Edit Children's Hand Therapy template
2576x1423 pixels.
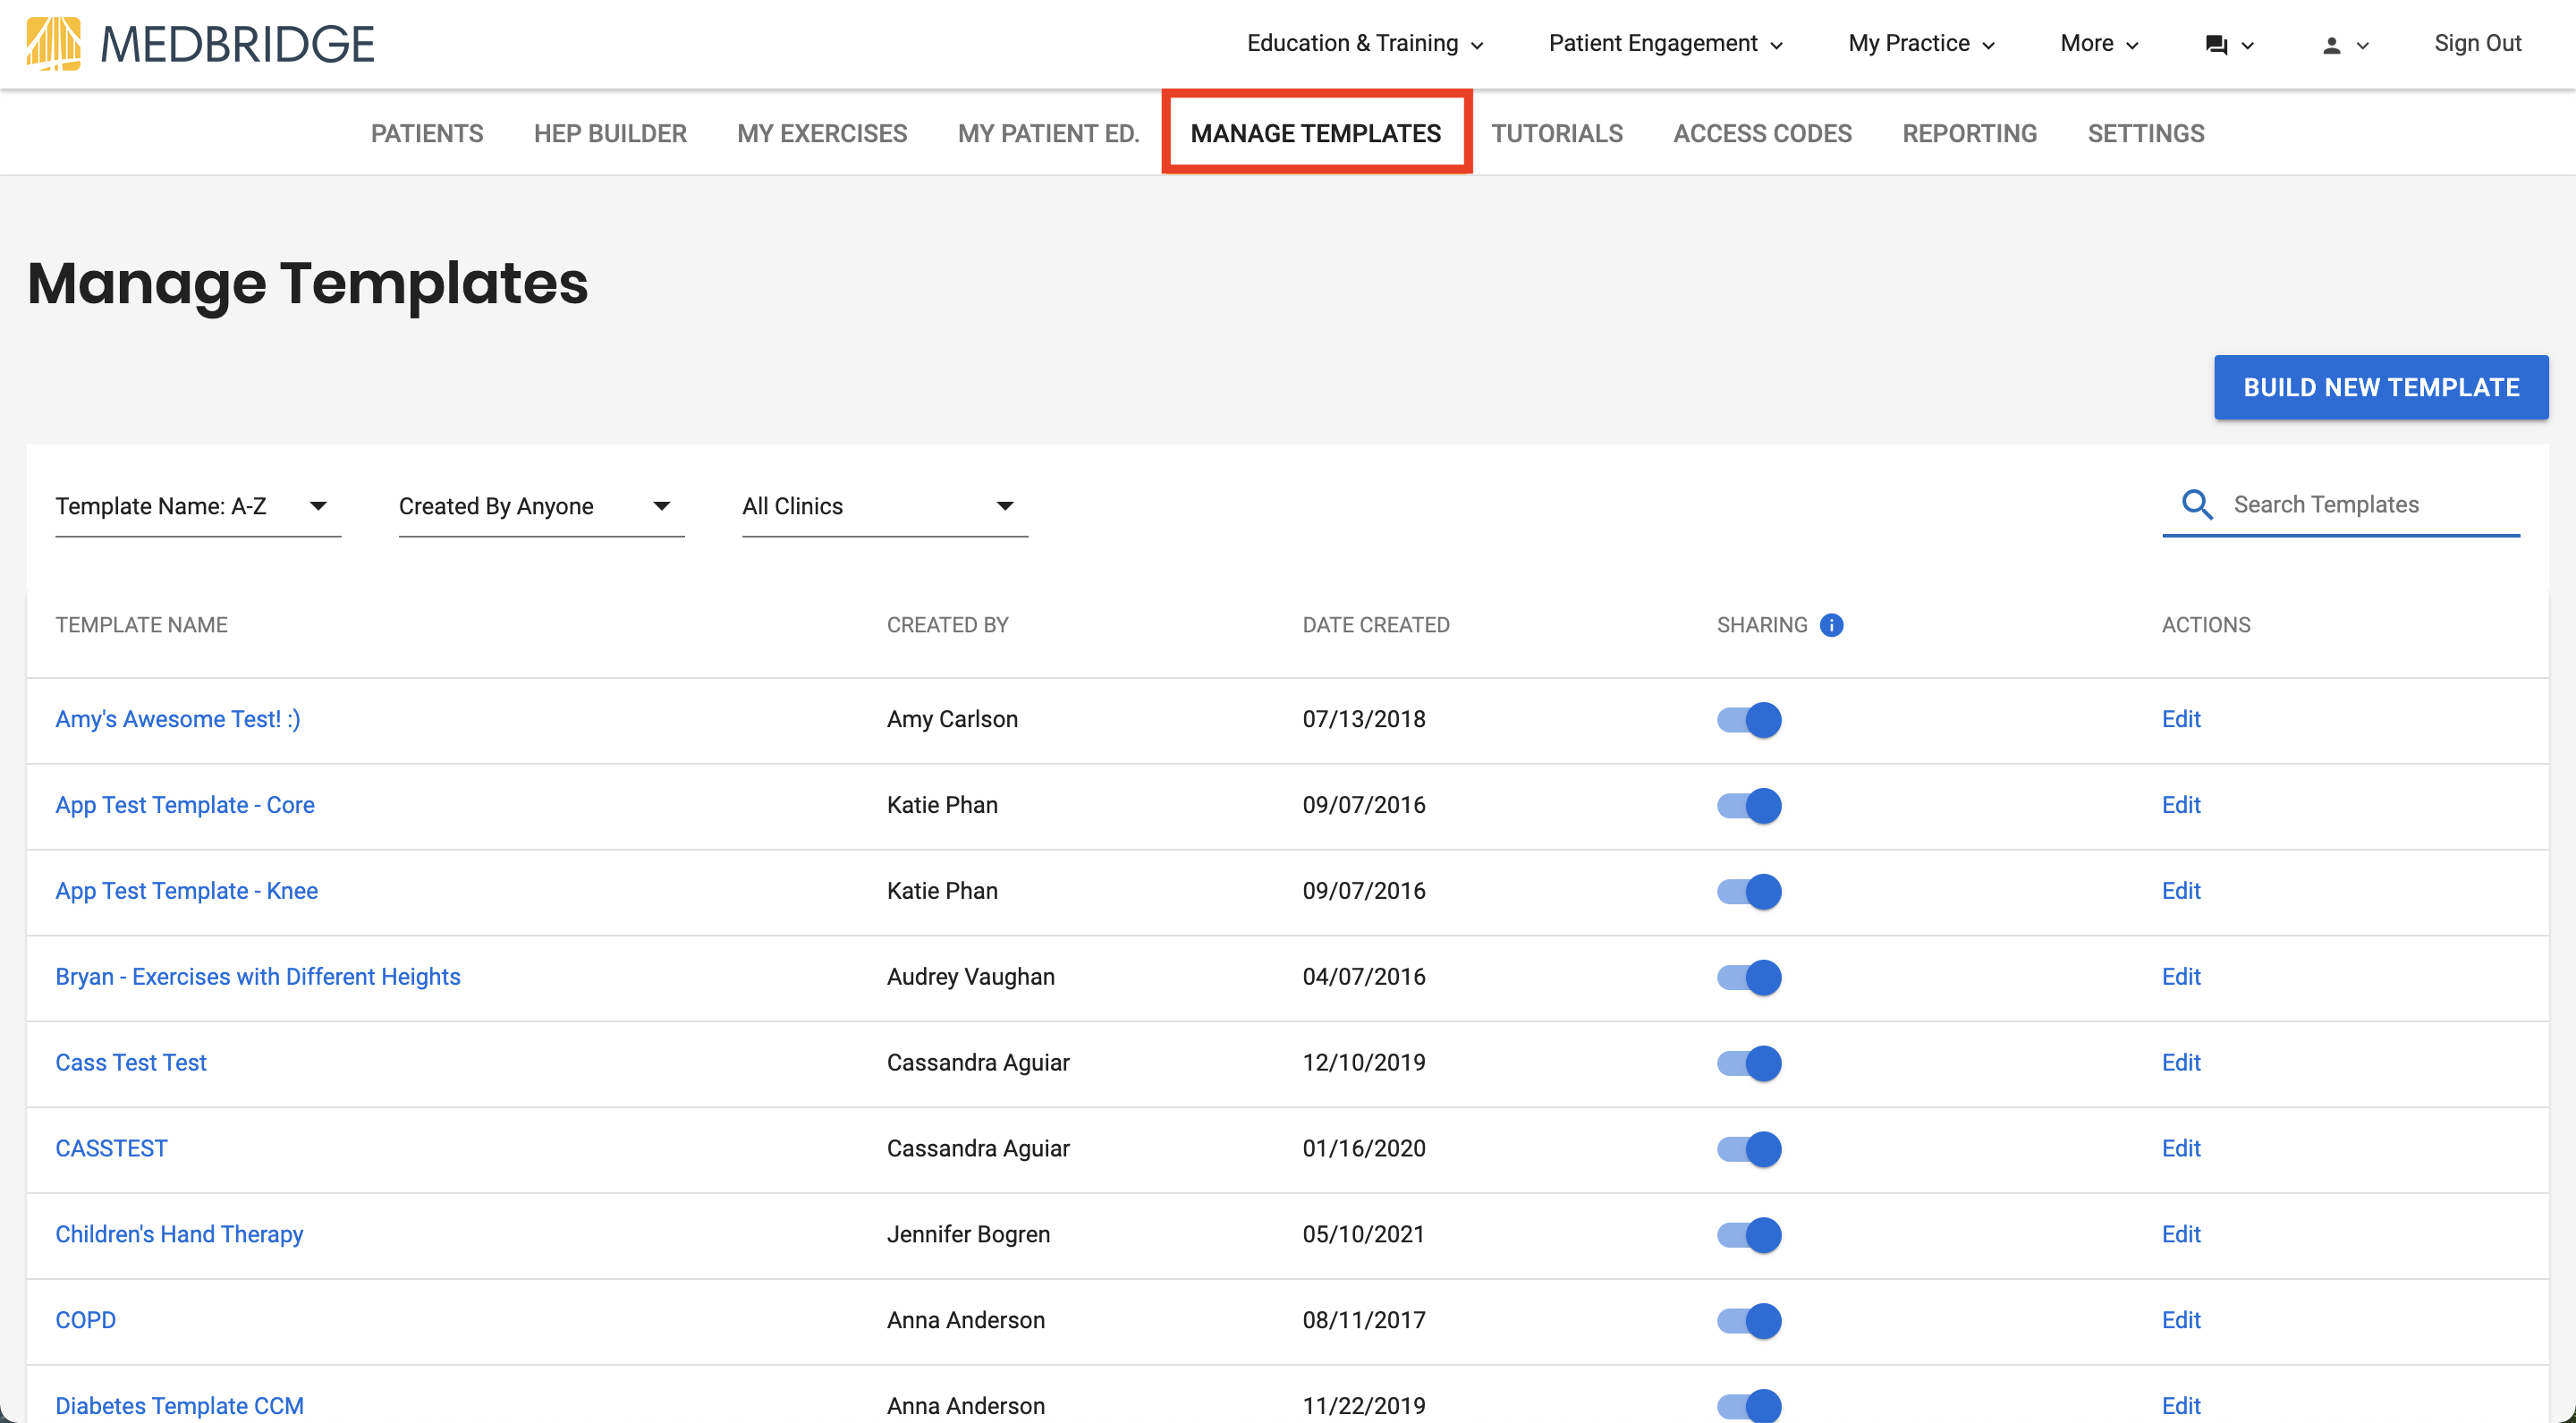tap(2181, 1234)
